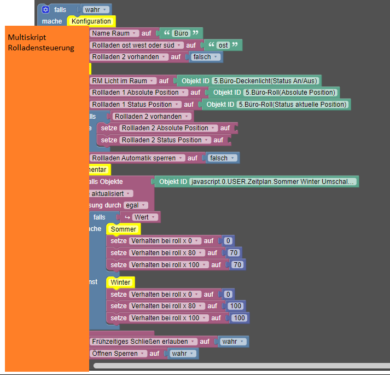The height and width of the screenshot is (375, 390).
Task: Click Objekt ID 5.Büro-Roll(Status aktuelle Position) field
Action: point(293,105)
